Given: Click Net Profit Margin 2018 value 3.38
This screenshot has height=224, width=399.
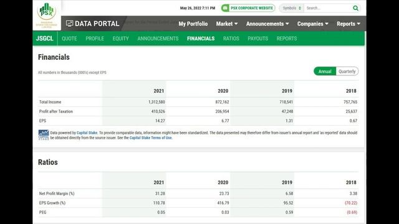Looking at the screenshot, I should point(353,194).
